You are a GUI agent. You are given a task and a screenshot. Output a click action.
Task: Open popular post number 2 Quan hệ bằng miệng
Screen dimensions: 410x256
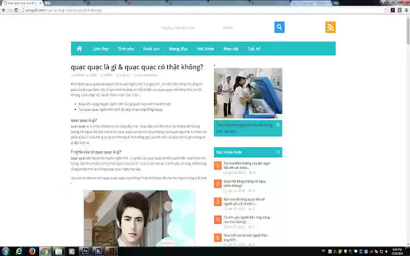pos(245,184)
